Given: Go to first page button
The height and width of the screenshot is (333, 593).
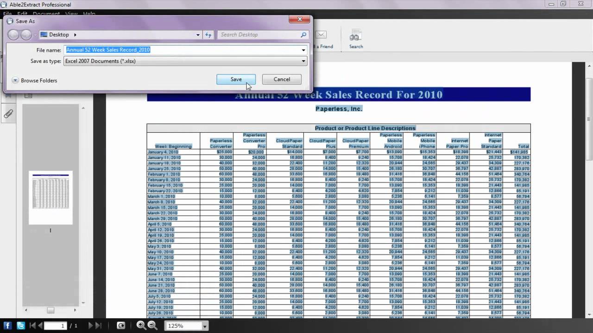Looking at the screenshot, I should (x=32, y=326).
